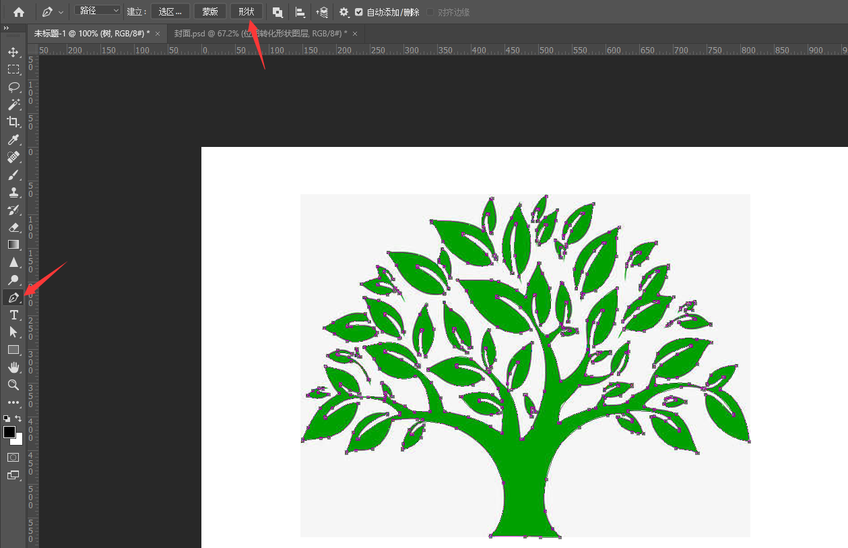Toggle Quick Mask mode

tap(13, 457)
